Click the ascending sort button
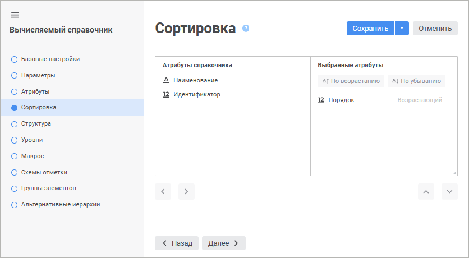469x258 pixels. point(351,81)
